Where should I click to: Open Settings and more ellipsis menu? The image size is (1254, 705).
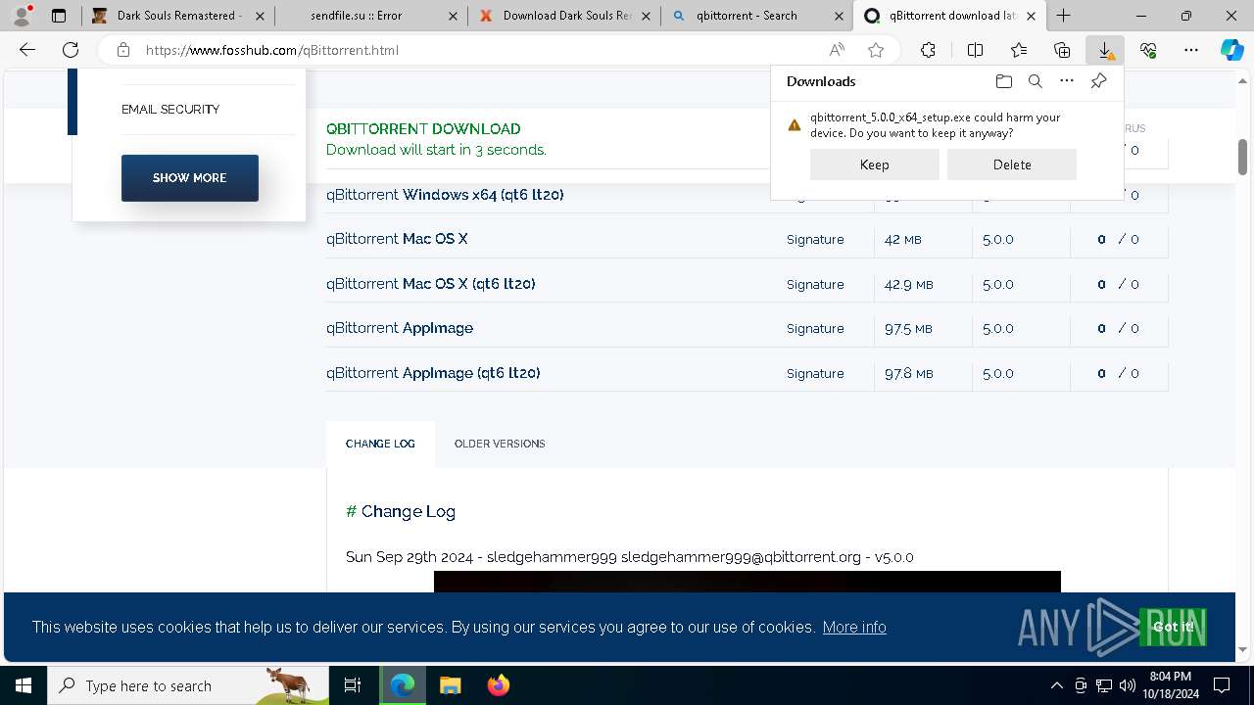pos(1191,50)
